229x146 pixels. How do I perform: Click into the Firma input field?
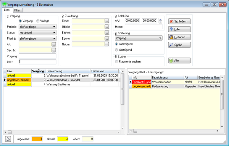88,21
